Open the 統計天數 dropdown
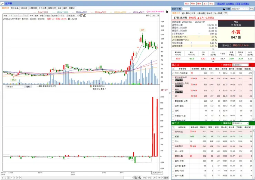 pyautogui.click(x=186, y=9)
